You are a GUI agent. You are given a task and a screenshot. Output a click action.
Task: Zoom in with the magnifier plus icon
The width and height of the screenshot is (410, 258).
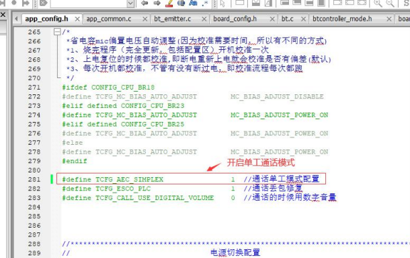[x=378, y=3]
